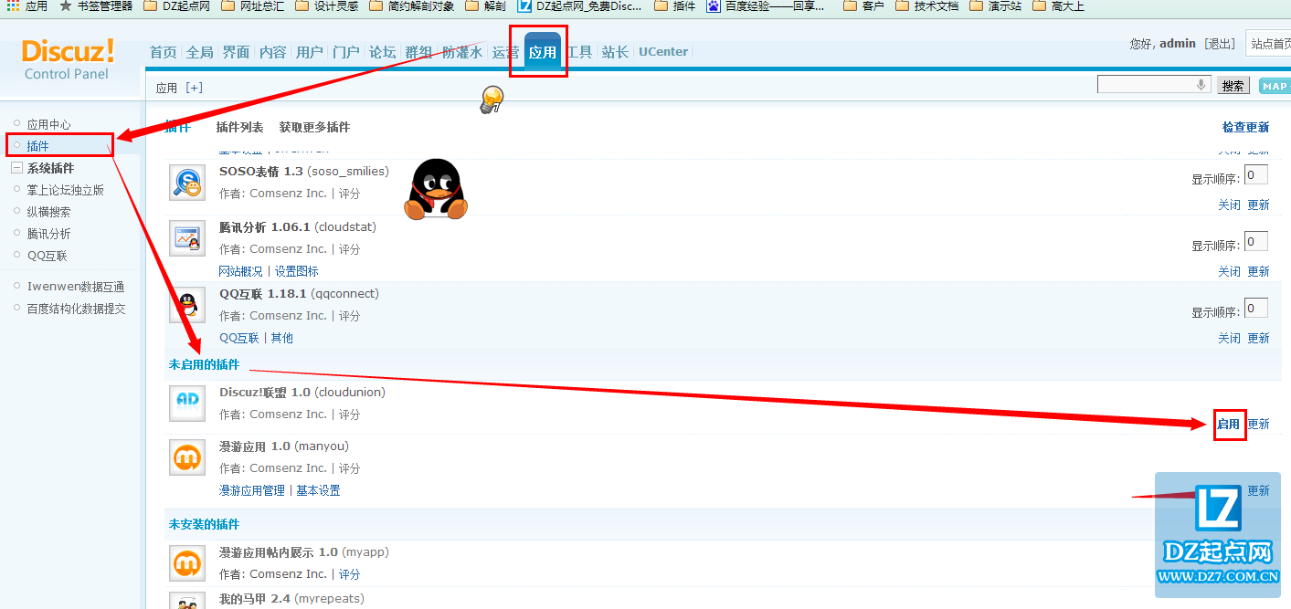
Task: Open the 解剖 bookmark folder
Action: coord(485,5)
